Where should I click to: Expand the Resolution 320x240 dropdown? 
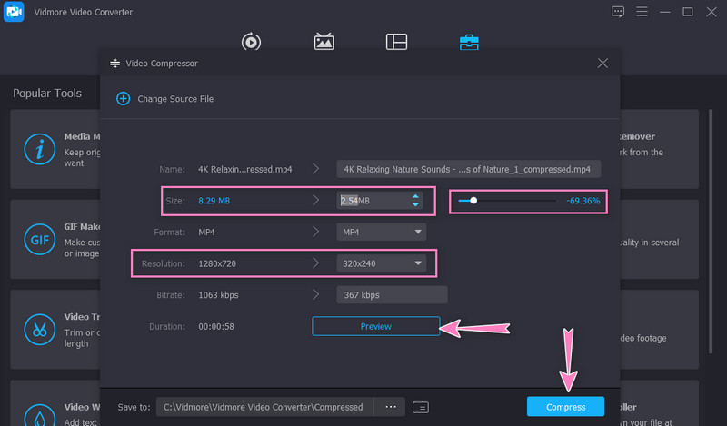[418, 263]
